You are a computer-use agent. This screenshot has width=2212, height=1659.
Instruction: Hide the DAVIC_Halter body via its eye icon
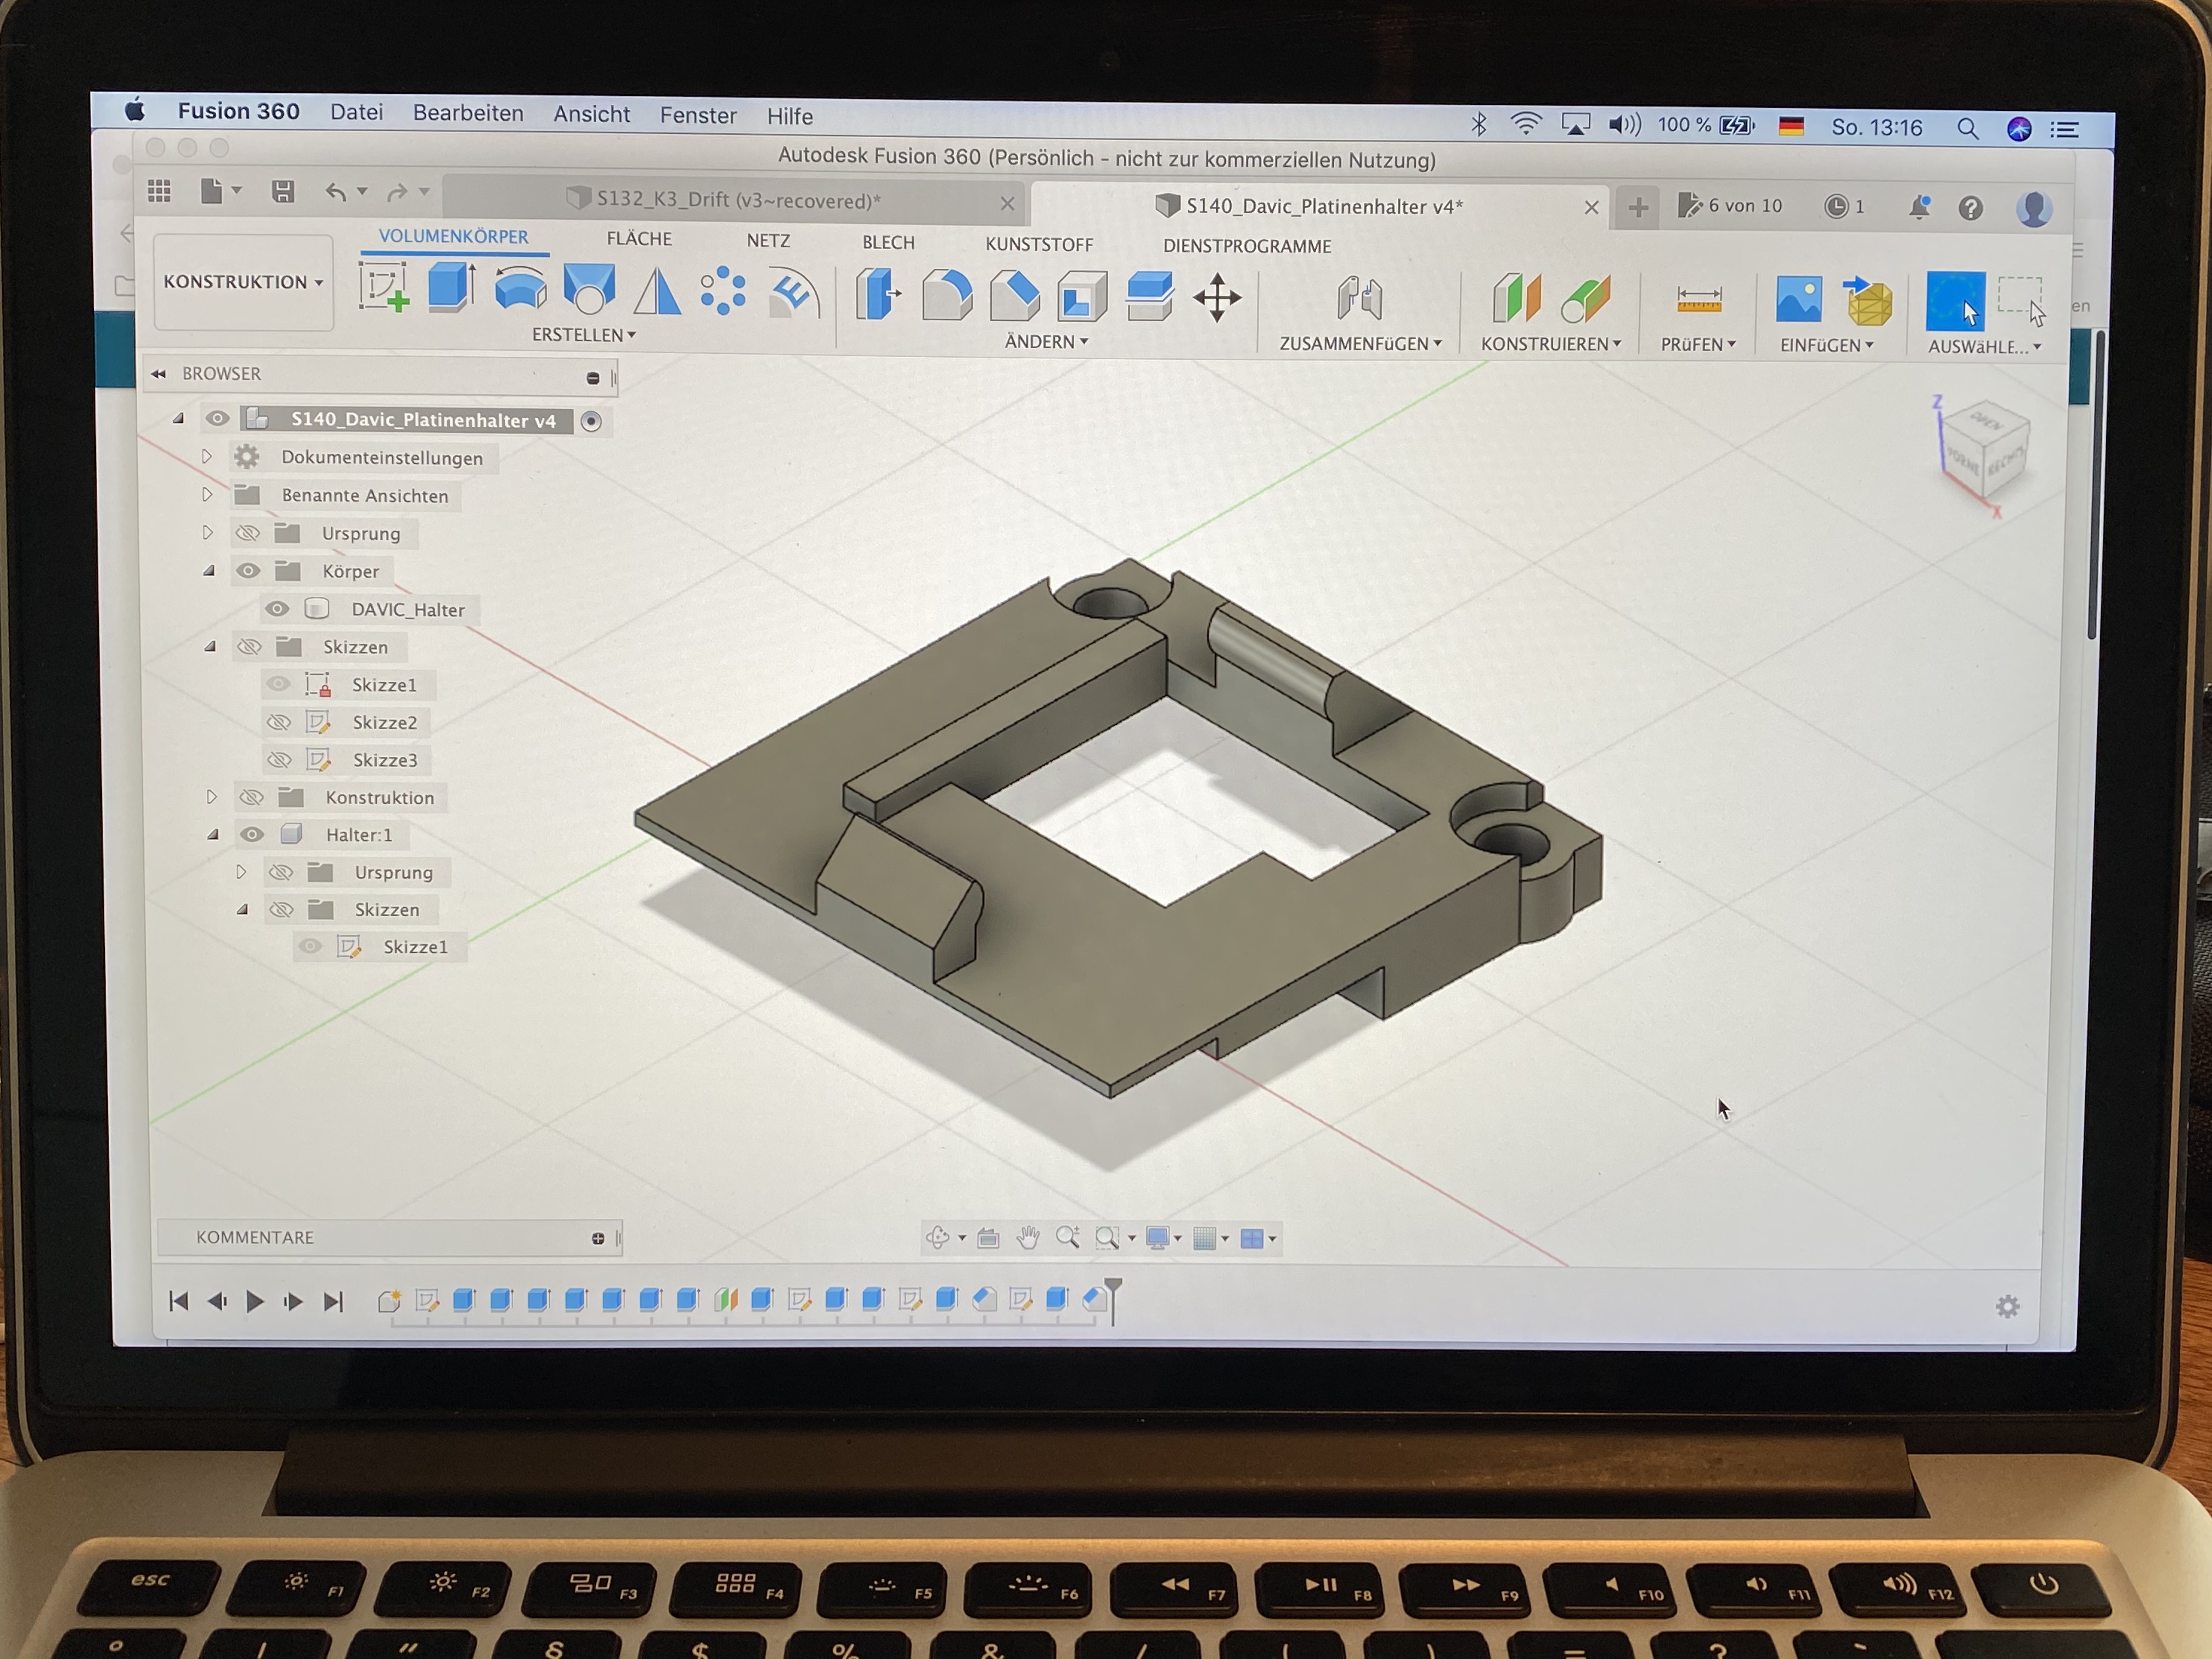277,609
